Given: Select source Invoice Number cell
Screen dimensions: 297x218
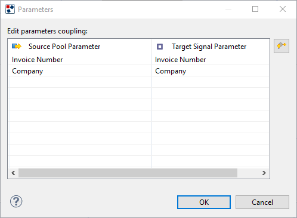Looking at the screenshot, I should 80,60.
